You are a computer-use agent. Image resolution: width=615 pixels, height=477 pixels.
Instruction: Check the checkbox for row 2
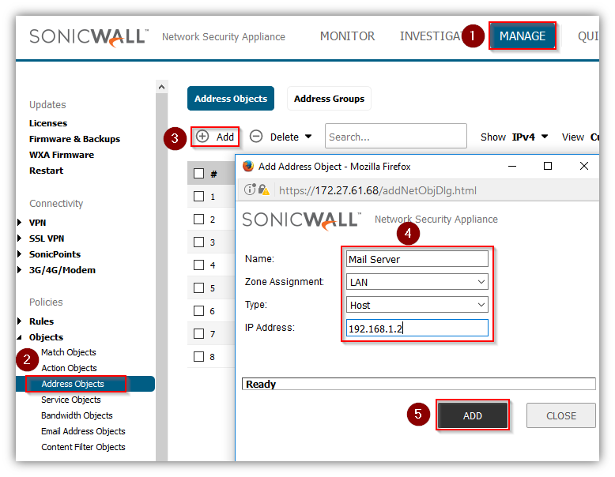(x=199, y=219)
